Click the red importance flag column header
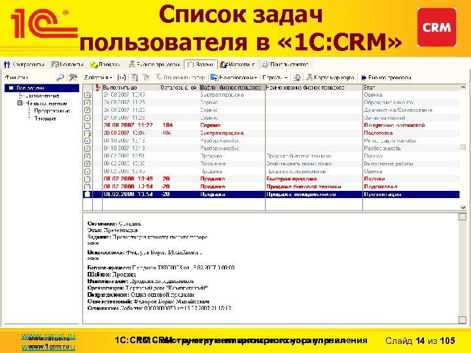The height and width of the screenshot is (353, 471). pyautogui.click(x=97, y=88)
